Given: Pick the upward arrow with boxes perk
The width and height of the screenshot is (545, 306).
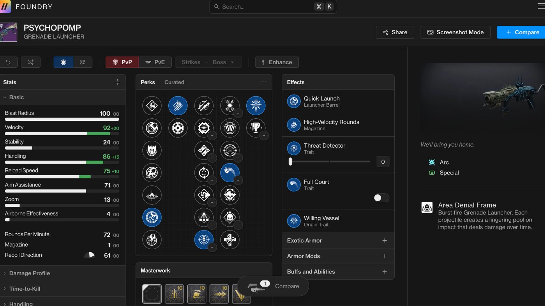Looking at the screenshot, I should click(x=204, y=217).
